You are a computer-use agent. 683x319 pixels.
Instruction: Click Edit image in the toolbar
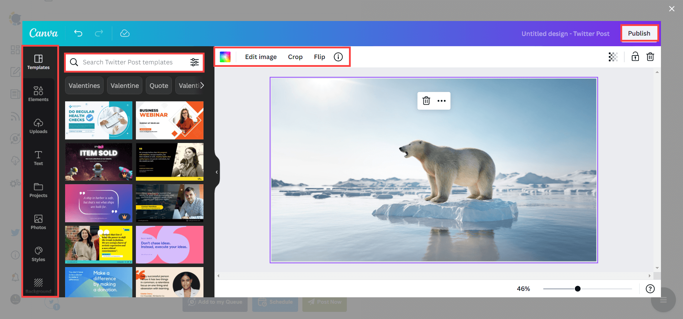pos(261,57)
